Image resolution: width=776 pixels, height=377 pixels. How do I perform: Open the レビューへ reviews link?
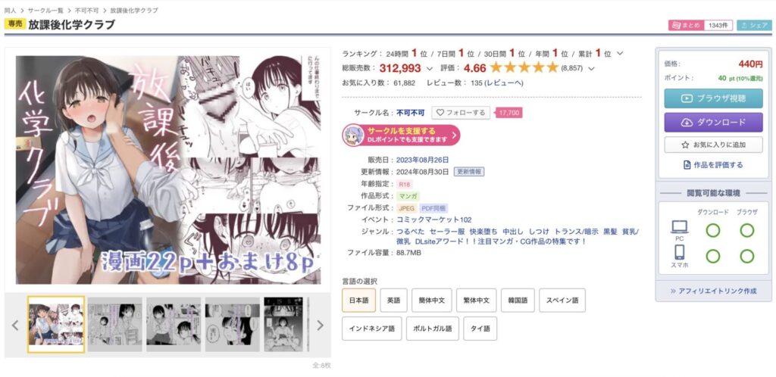pyautogui.click(x=503, y=83)
